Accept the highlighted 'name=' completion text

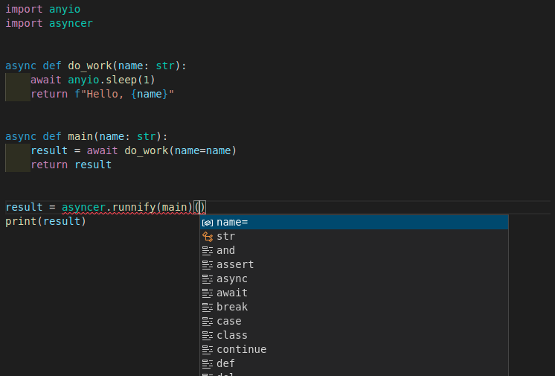[x=232, y=223]
